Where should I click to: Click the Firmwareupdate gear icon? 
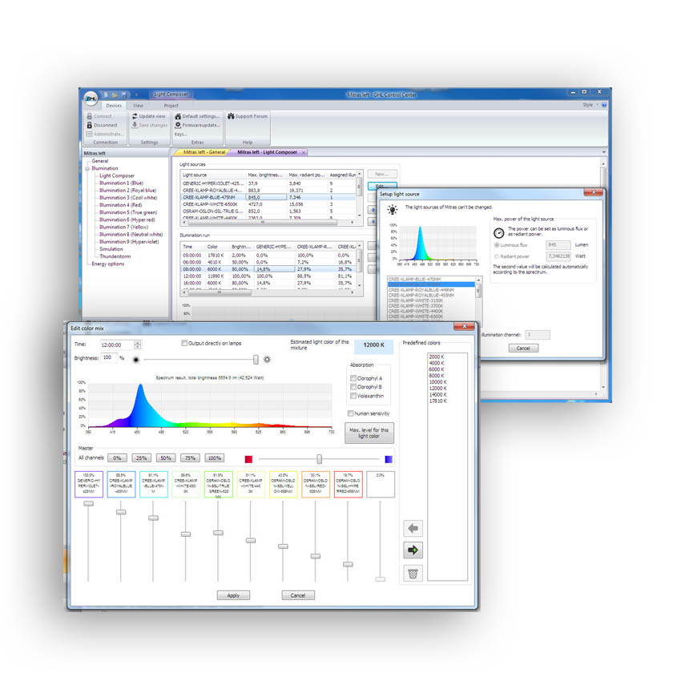tap(178, 125)
